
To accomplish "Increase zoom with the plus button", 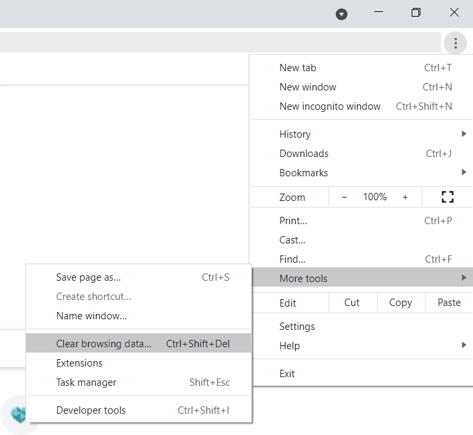I will click(405, 197).
